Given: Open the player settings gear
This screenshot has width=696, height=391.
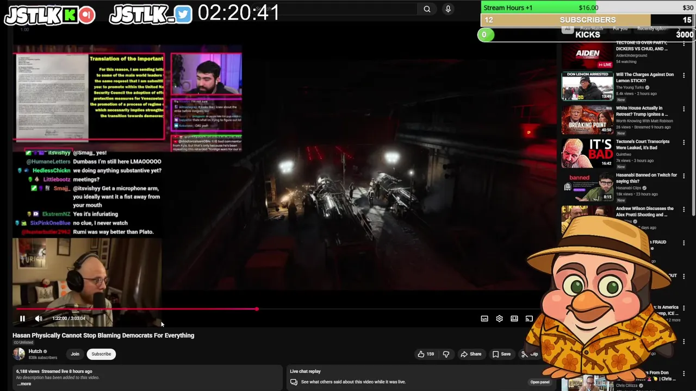Looking at the screenshot, I should coord(499,319).
